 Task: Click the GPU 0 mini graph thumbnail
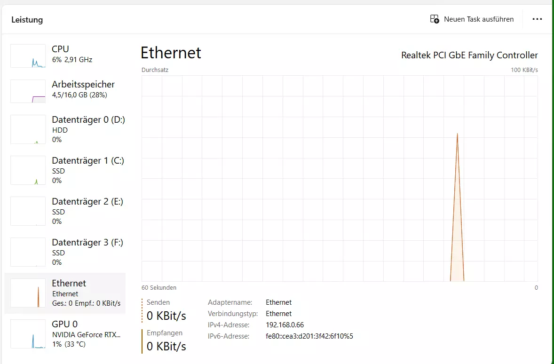click(28, 334)
